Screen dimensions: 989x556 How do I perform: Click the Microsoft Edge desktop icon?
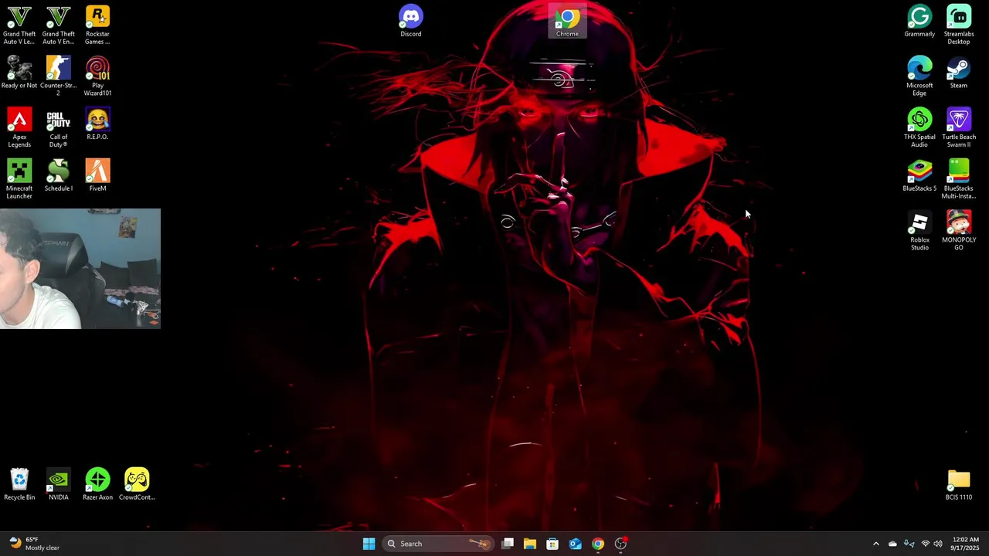[919, 76]
